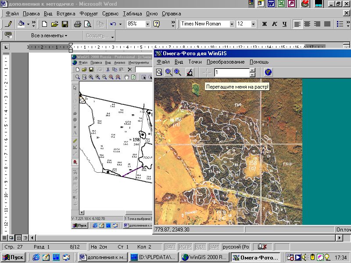Toggle align right paragraph button
The image size is (351, 263).
click(x=317, y=24)
